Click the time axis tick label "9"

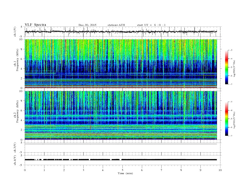coord(200,170)
